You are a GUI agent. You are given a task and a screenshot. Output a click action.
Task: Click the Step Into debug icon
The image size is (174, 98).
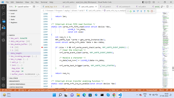[x=141, y=11]
